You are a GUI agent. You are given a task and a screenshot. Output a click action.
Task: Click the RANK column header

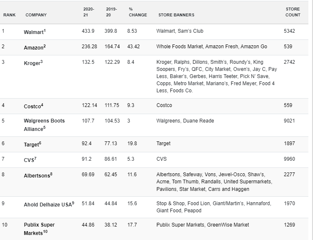click(x=9, y=15)
